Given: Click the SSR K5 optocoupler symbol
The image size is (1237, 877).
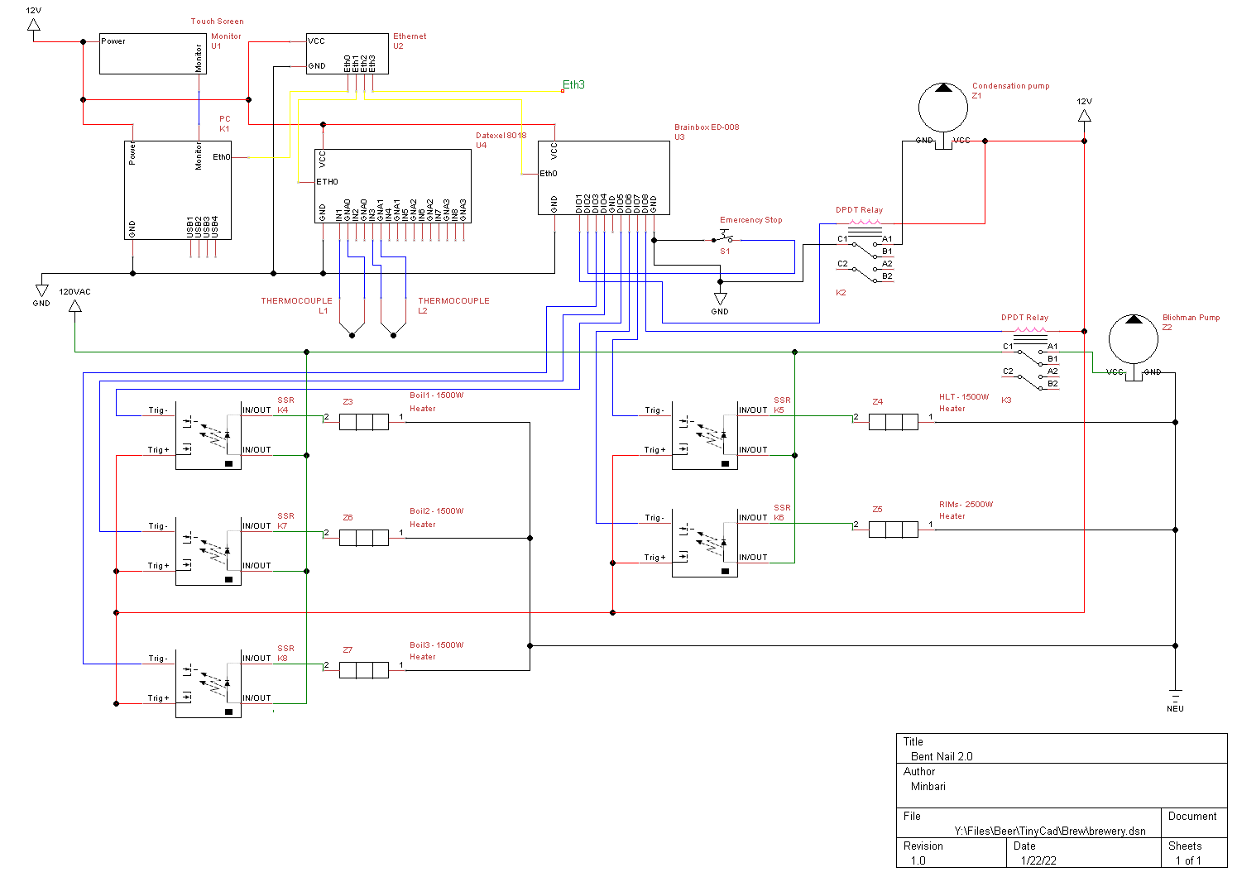Looking at the screenshot, I should [705, 436].
